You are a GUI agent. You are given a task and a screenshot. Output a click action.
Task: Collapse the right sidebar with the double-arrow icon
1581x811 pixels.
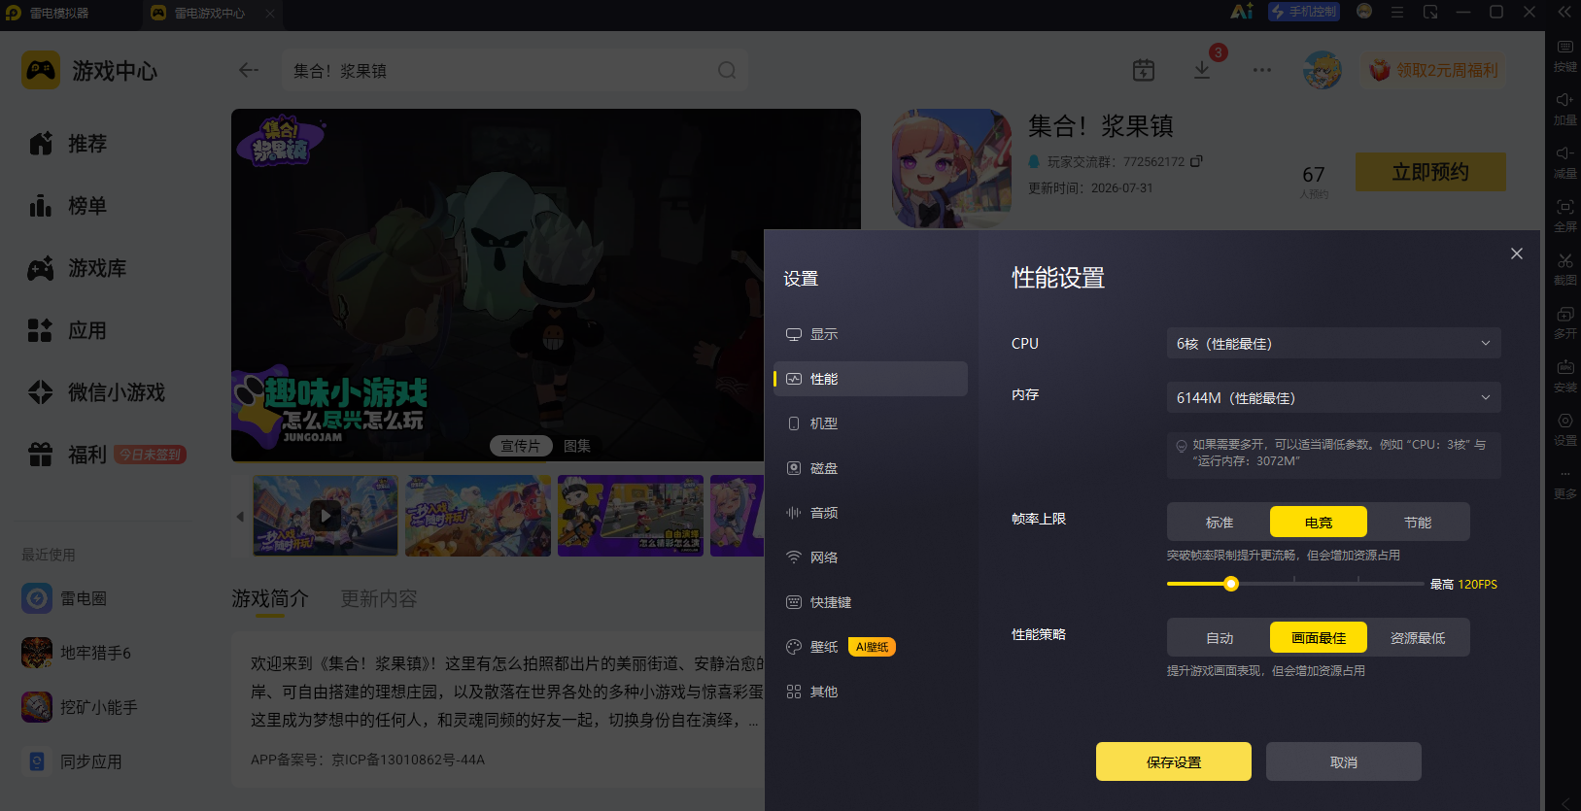(x=1564, y=12)
